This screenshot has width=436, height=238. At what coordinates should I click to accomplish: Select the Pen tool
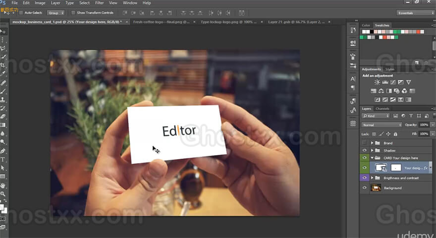point(3,151)
